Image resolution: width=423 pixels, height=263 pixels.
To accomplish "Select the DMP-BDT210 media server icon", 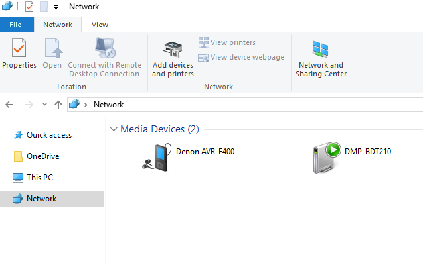I will pos(327,158).
